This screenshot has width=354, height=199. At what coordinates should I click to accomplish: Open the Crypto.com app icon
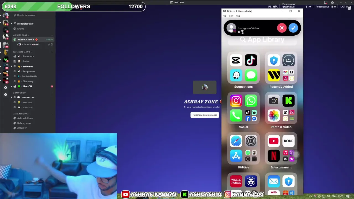coord(251,181)
